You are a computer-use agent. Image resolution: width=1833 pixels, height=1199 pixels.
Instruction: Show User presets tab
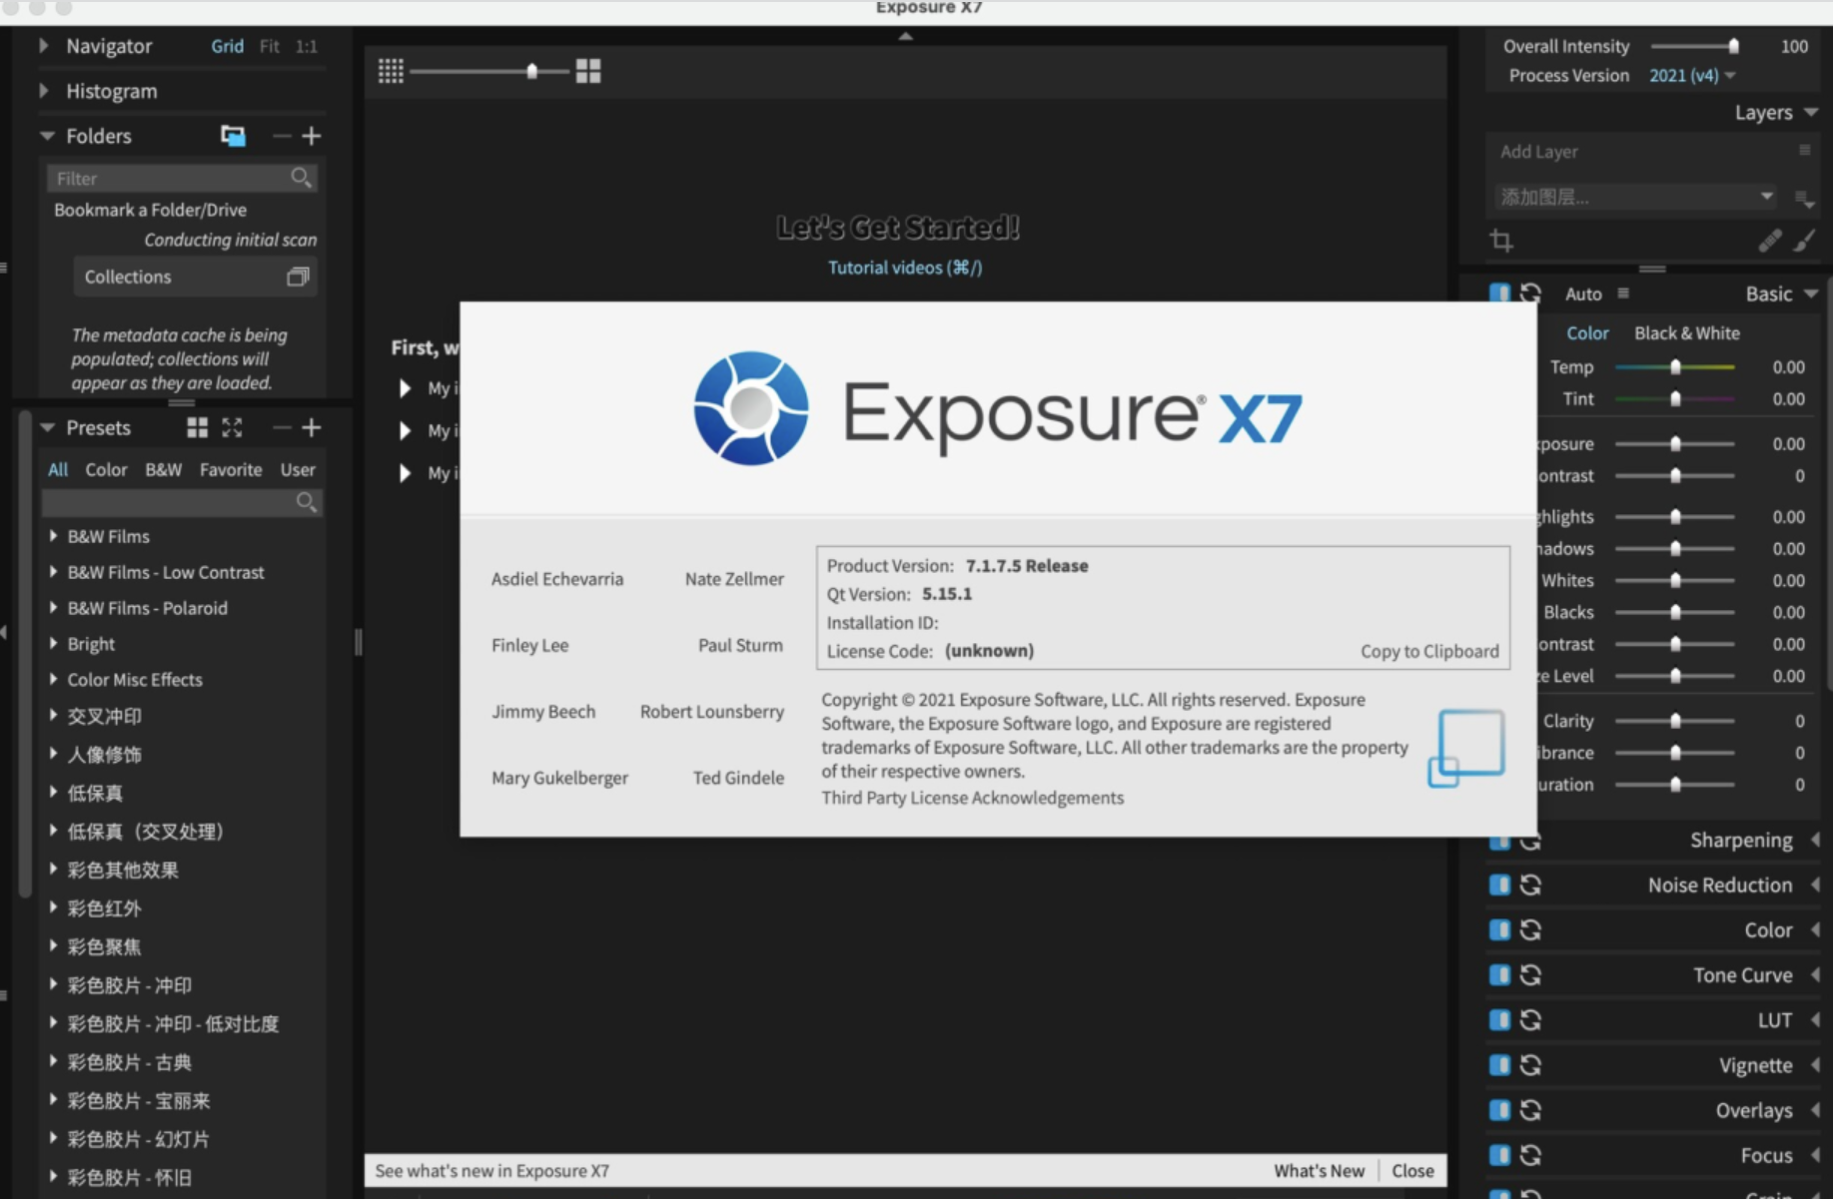tap(298, 470)
